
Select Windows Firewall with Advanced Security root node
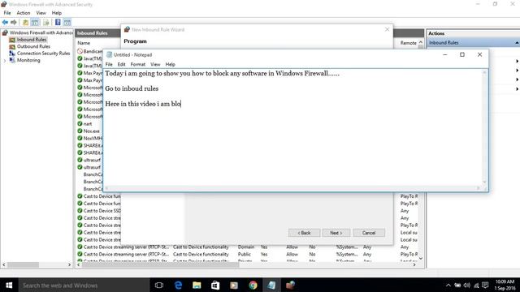(41, 32)
